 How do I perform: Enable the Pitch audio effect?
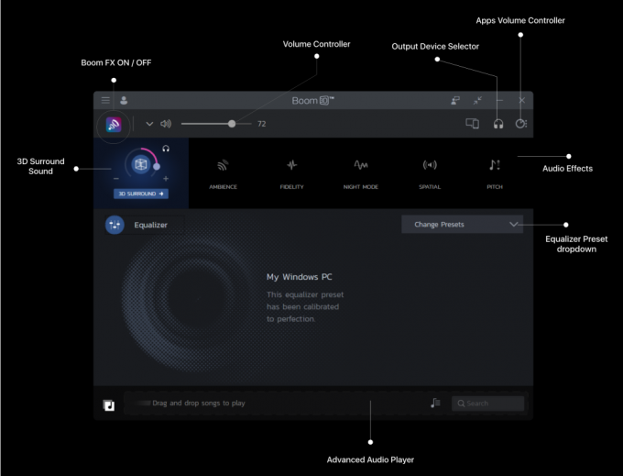[495, 174]
